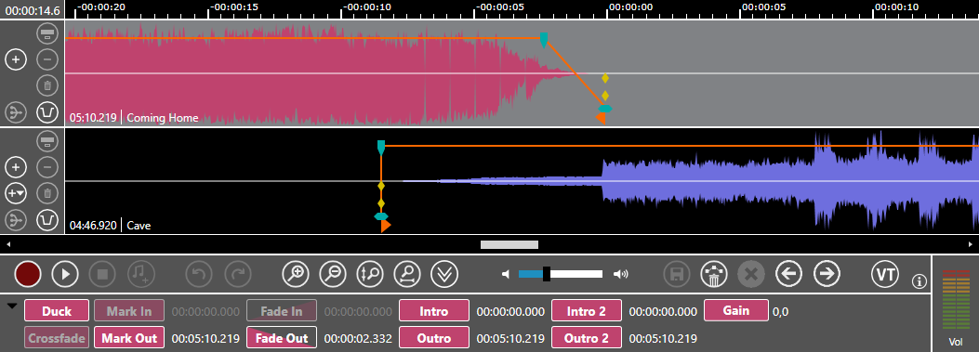This screenshot has width=979, height=352.
Task: Go to next item with the right arrow
Action: click(827, 273)
